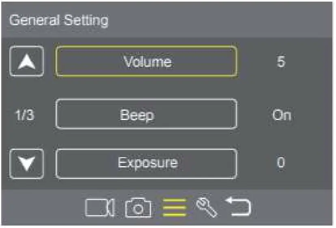Go to the previous settings page
This screenshot has height=228, width=336.
click(x=27, y=61)
